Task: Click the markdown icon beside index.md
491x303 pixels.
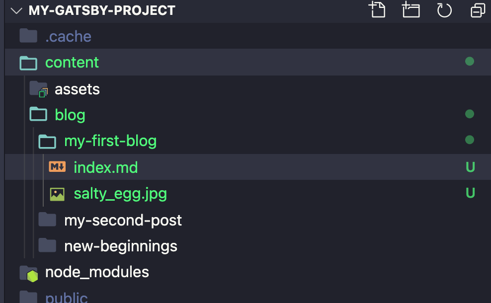Action: (x=57, y=167)
